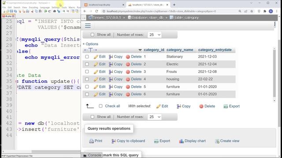
Task: Tick the checkbox for Electric row
Action: 87,64
